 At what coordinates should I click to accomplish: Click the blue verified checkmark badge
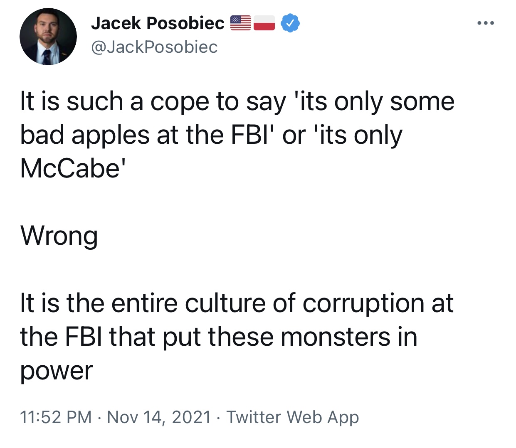(290, 23)
